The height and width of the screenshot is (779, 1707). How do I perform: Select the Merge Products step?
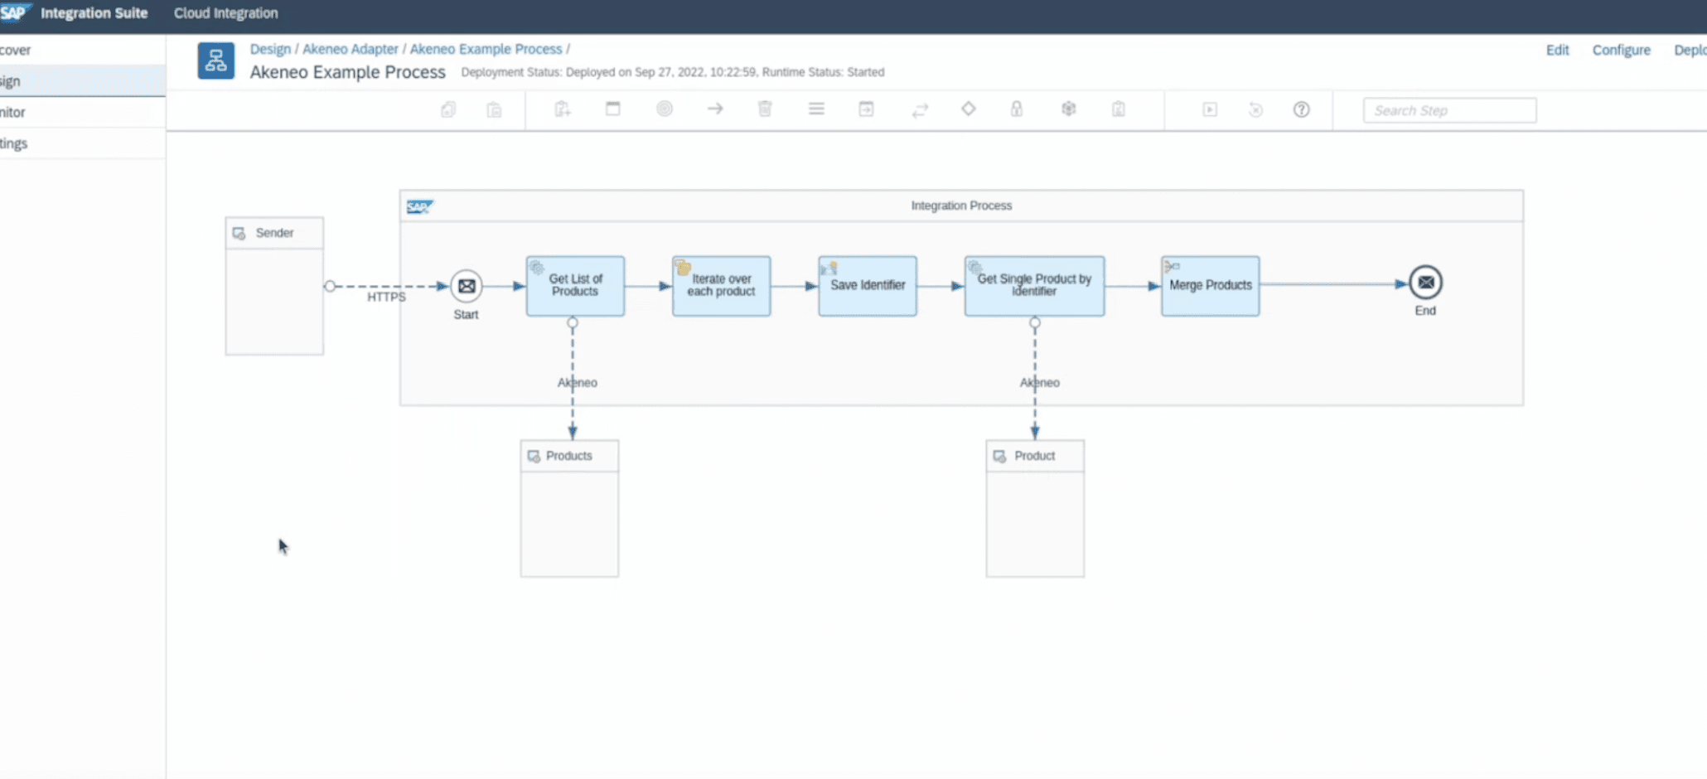(x=1210, y=286)
